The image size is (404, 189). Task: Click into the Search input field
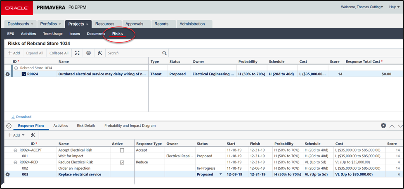[x=135, y=53]
